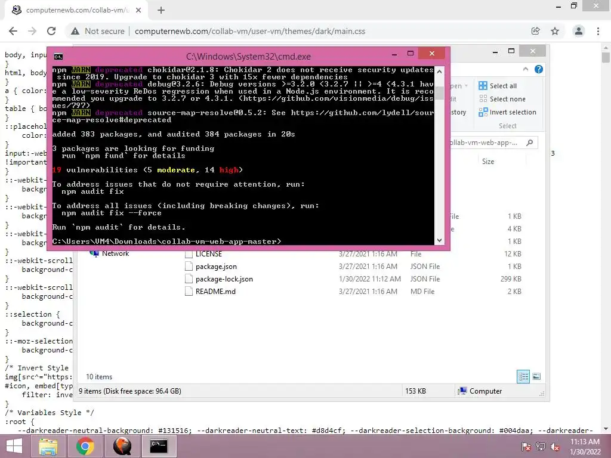Open the QEMU taskbar icon
Viewport: 611px width, 458px height.
click(122, 446)
